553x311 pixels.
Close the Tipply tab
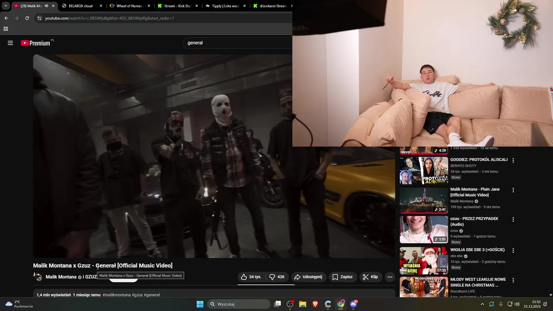[x=245, y=6]
